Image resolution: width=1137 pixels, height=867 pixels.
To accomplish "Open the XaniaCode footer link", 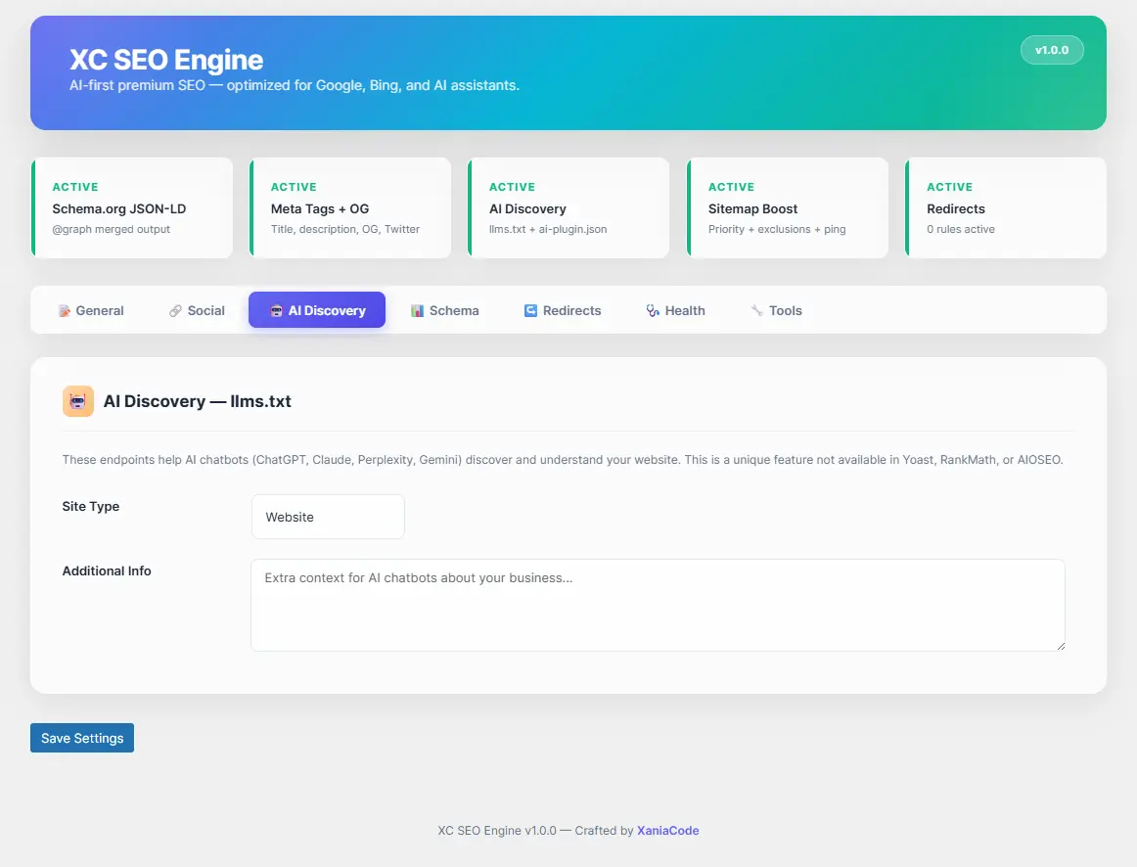I will click(x=668, y=831).
